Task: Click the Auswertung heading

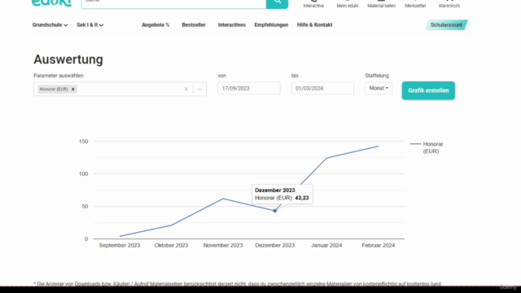Action: click(x=68, y=59)
